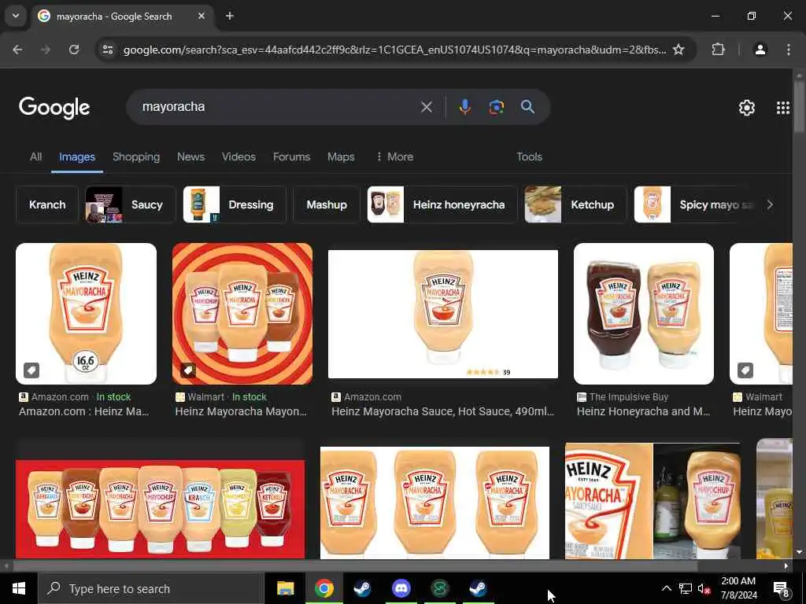Click the browser back arrow
806x604 pixels.
click(17, 50)
